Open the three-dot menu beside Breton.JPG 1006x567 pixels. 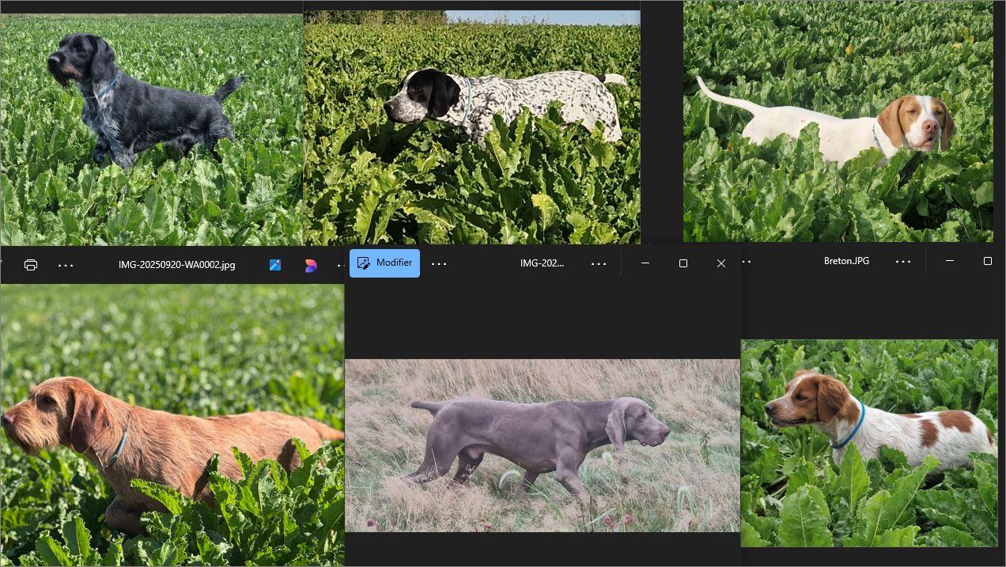903,261
